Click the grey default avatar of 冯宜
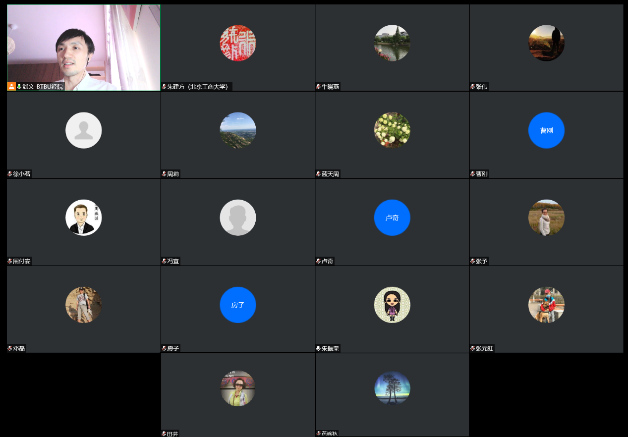The width and height of the screenshot is (628, 437). 238,218
